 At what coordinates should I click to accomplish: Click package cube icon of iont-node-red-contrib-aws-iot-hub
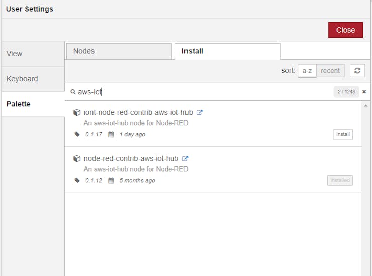pos(77,112)
